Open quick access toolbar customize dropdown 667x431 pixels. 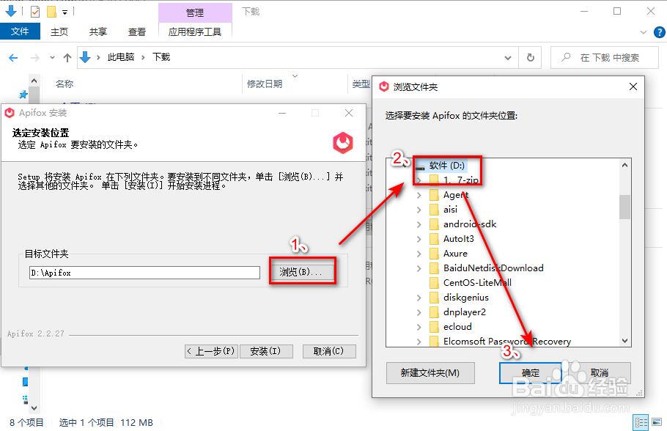tap(65, 12)
